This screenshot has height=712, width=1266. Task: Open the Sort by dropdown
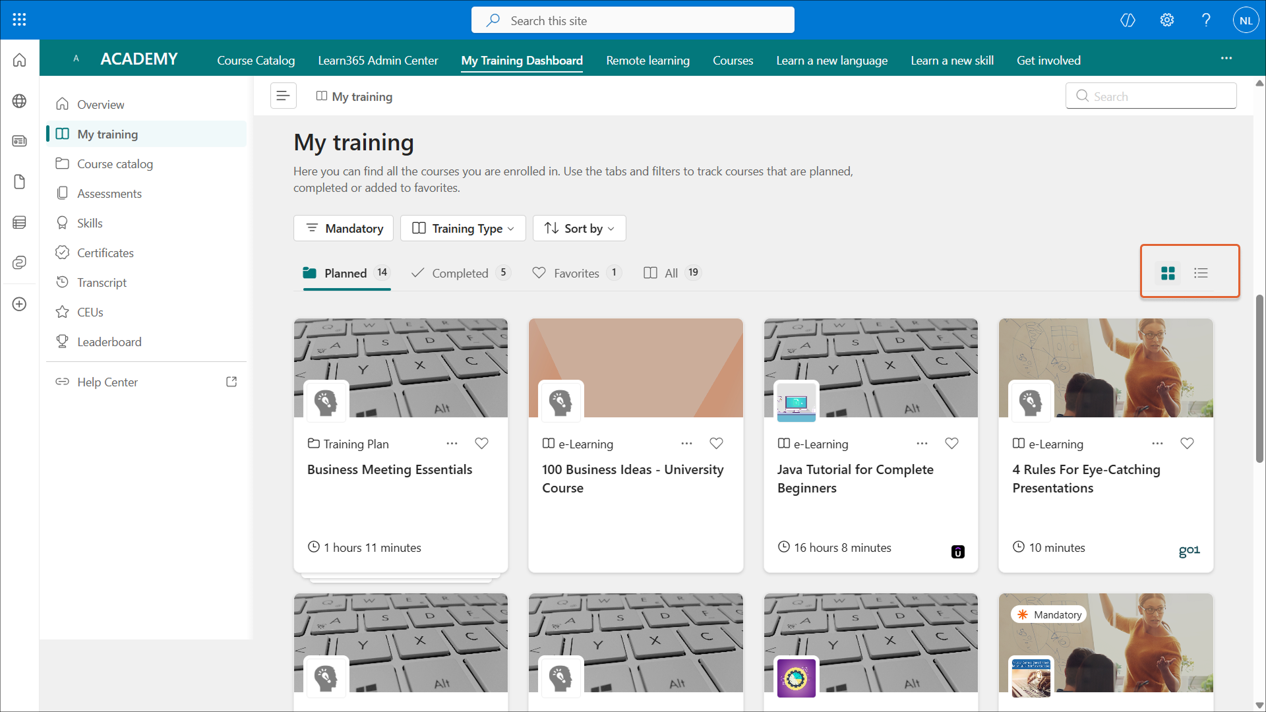[x=579, y=228]
